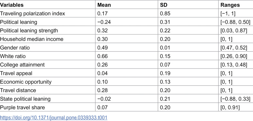253x121 pixels.
Task: Select the SD column header
Action: [164, 5]
